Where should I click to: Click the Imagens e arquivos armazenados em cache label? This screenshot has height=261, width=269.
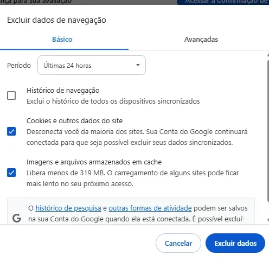(x=94, y=162)
